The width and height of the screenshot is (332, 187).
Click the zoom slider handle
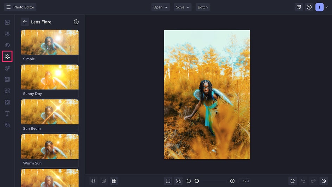(x=197, y=181)
